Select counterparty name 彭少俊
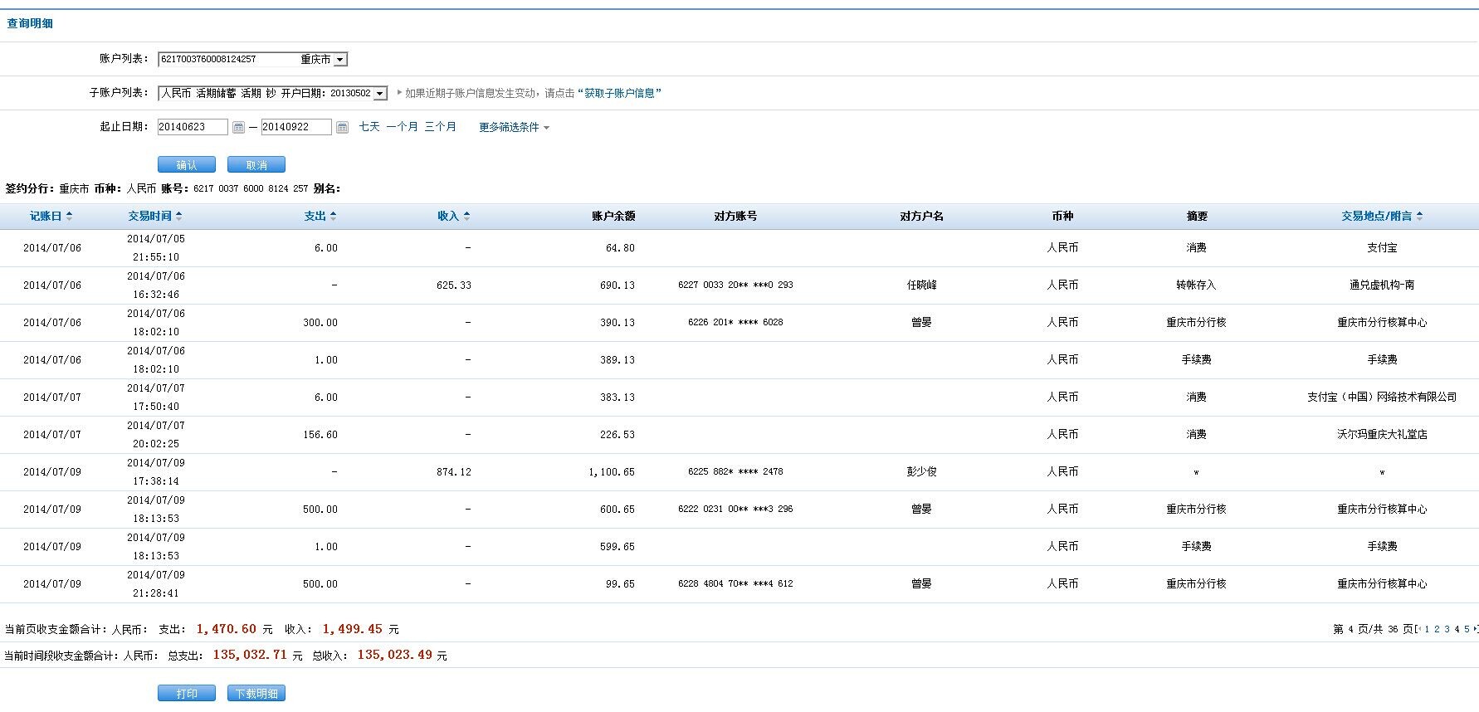Image resolution: width=1479 pixels, height=712 pixels. [x=922, y=471]
